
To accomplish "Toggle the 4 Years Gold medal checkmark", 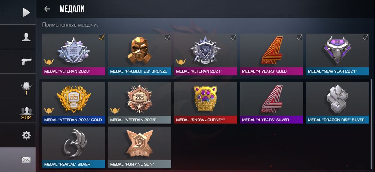I will tap(299, 37).
